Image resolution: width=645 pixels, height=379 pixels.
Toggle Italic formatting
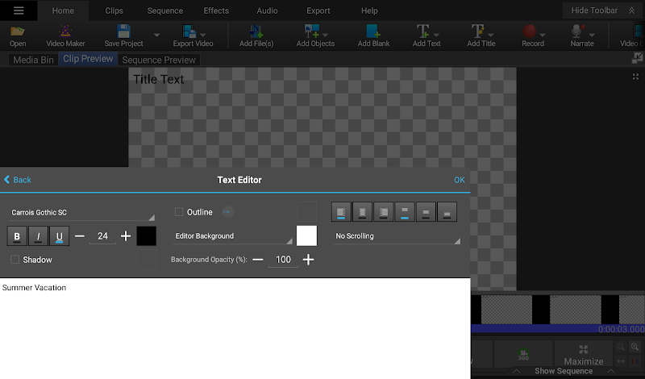38,236
